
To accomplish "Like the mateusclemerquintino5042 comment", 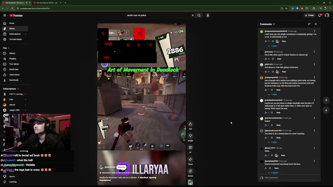I will [266, 41].
